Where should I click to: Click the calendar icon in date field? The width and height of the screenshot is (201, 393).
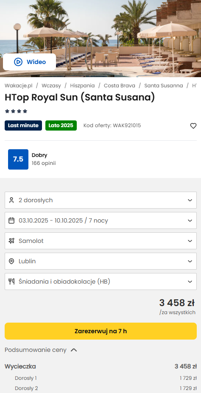(x=11, y=220)
